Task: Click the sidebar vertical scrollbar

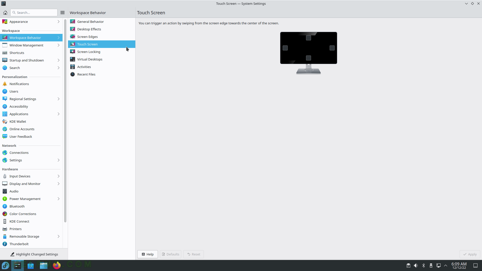Action: click(65, 120)
